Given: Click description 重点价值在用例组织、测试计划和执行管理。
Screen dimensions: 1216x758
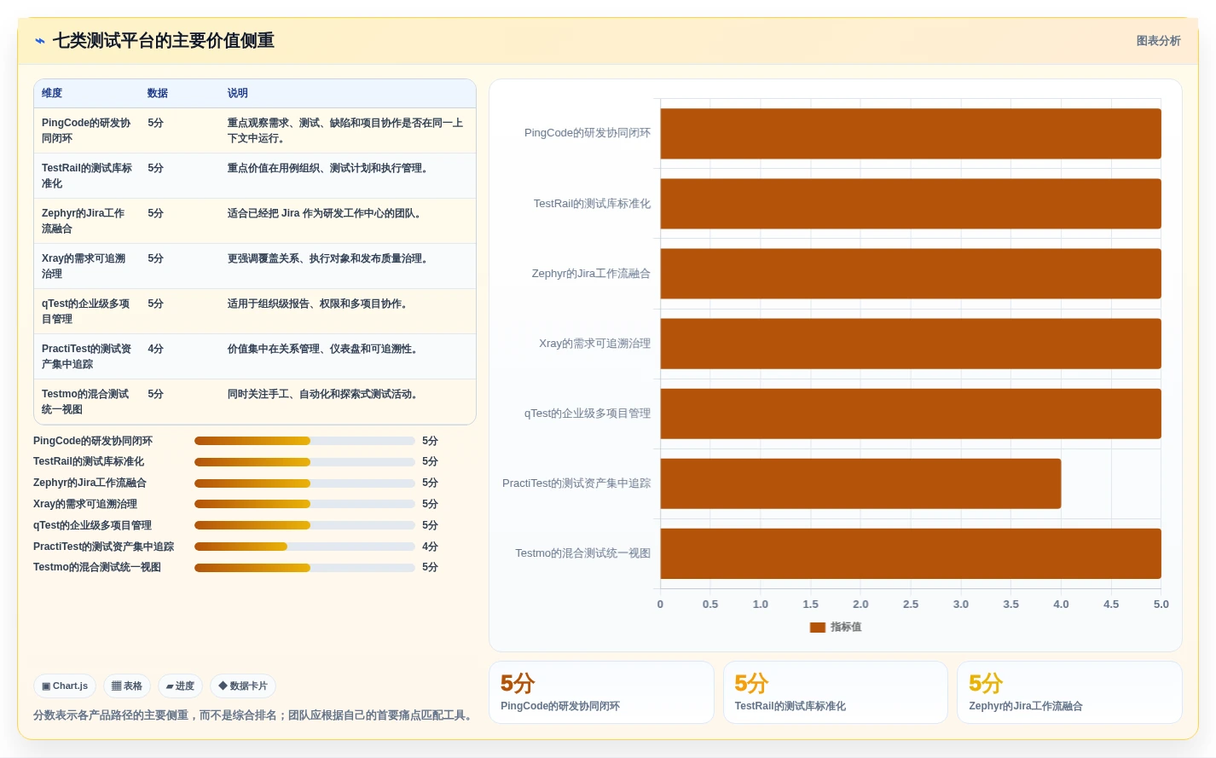Looking at the screenshot, I should (330, 168).
